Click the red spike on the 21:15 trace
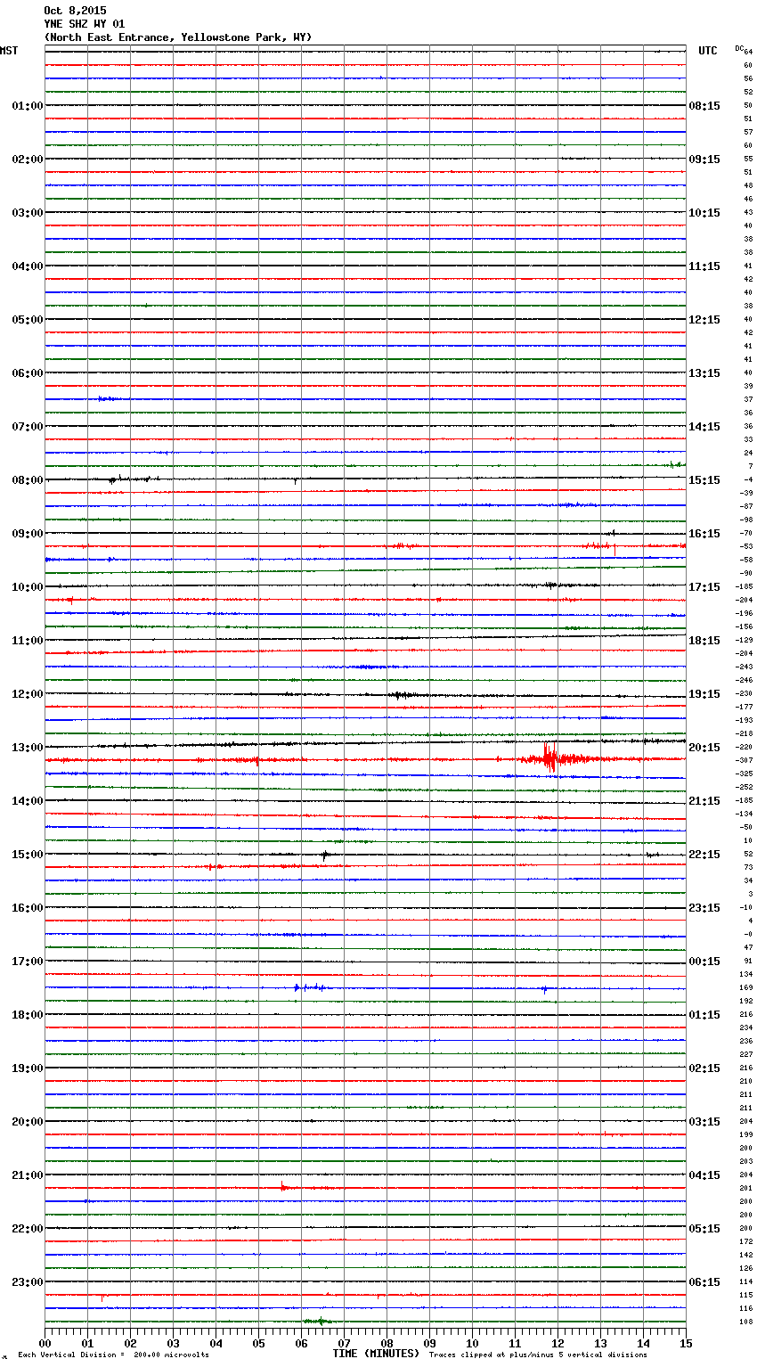The image size is (757, 1367). pos(283,1185)
